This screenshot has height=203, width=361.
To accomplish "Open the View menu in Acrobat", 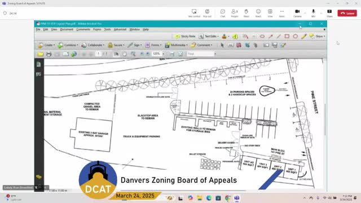I will pyautogui.click(x=54, y=29).
